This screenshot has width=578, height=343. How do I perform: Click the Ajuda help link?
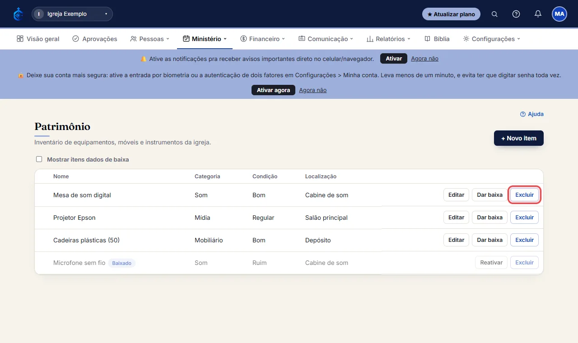[x=532, y=114]
